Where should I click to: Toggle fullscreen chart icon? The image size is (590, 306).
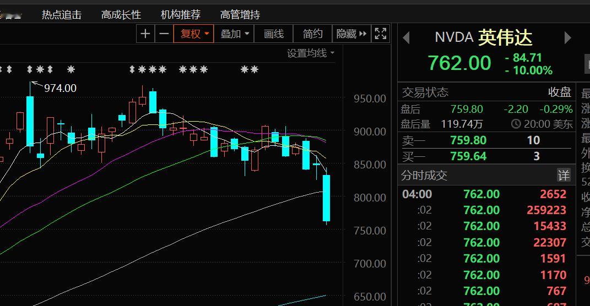coord(381,34)
